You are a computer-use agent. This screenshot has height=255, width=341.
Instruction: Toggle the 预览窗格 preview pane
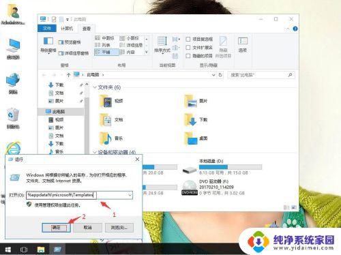[70, 42]
